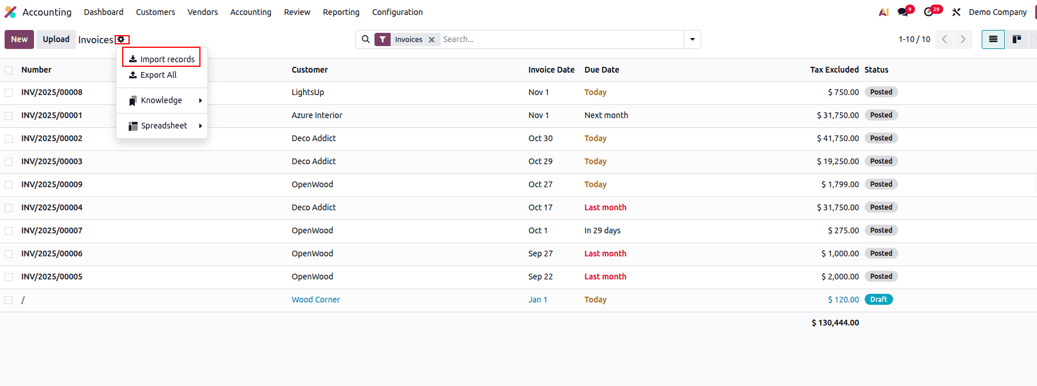Image resolution: width=1037 pixels, height=386 pixels.
Task: Click the New button
Action: (x=19, y=39)
